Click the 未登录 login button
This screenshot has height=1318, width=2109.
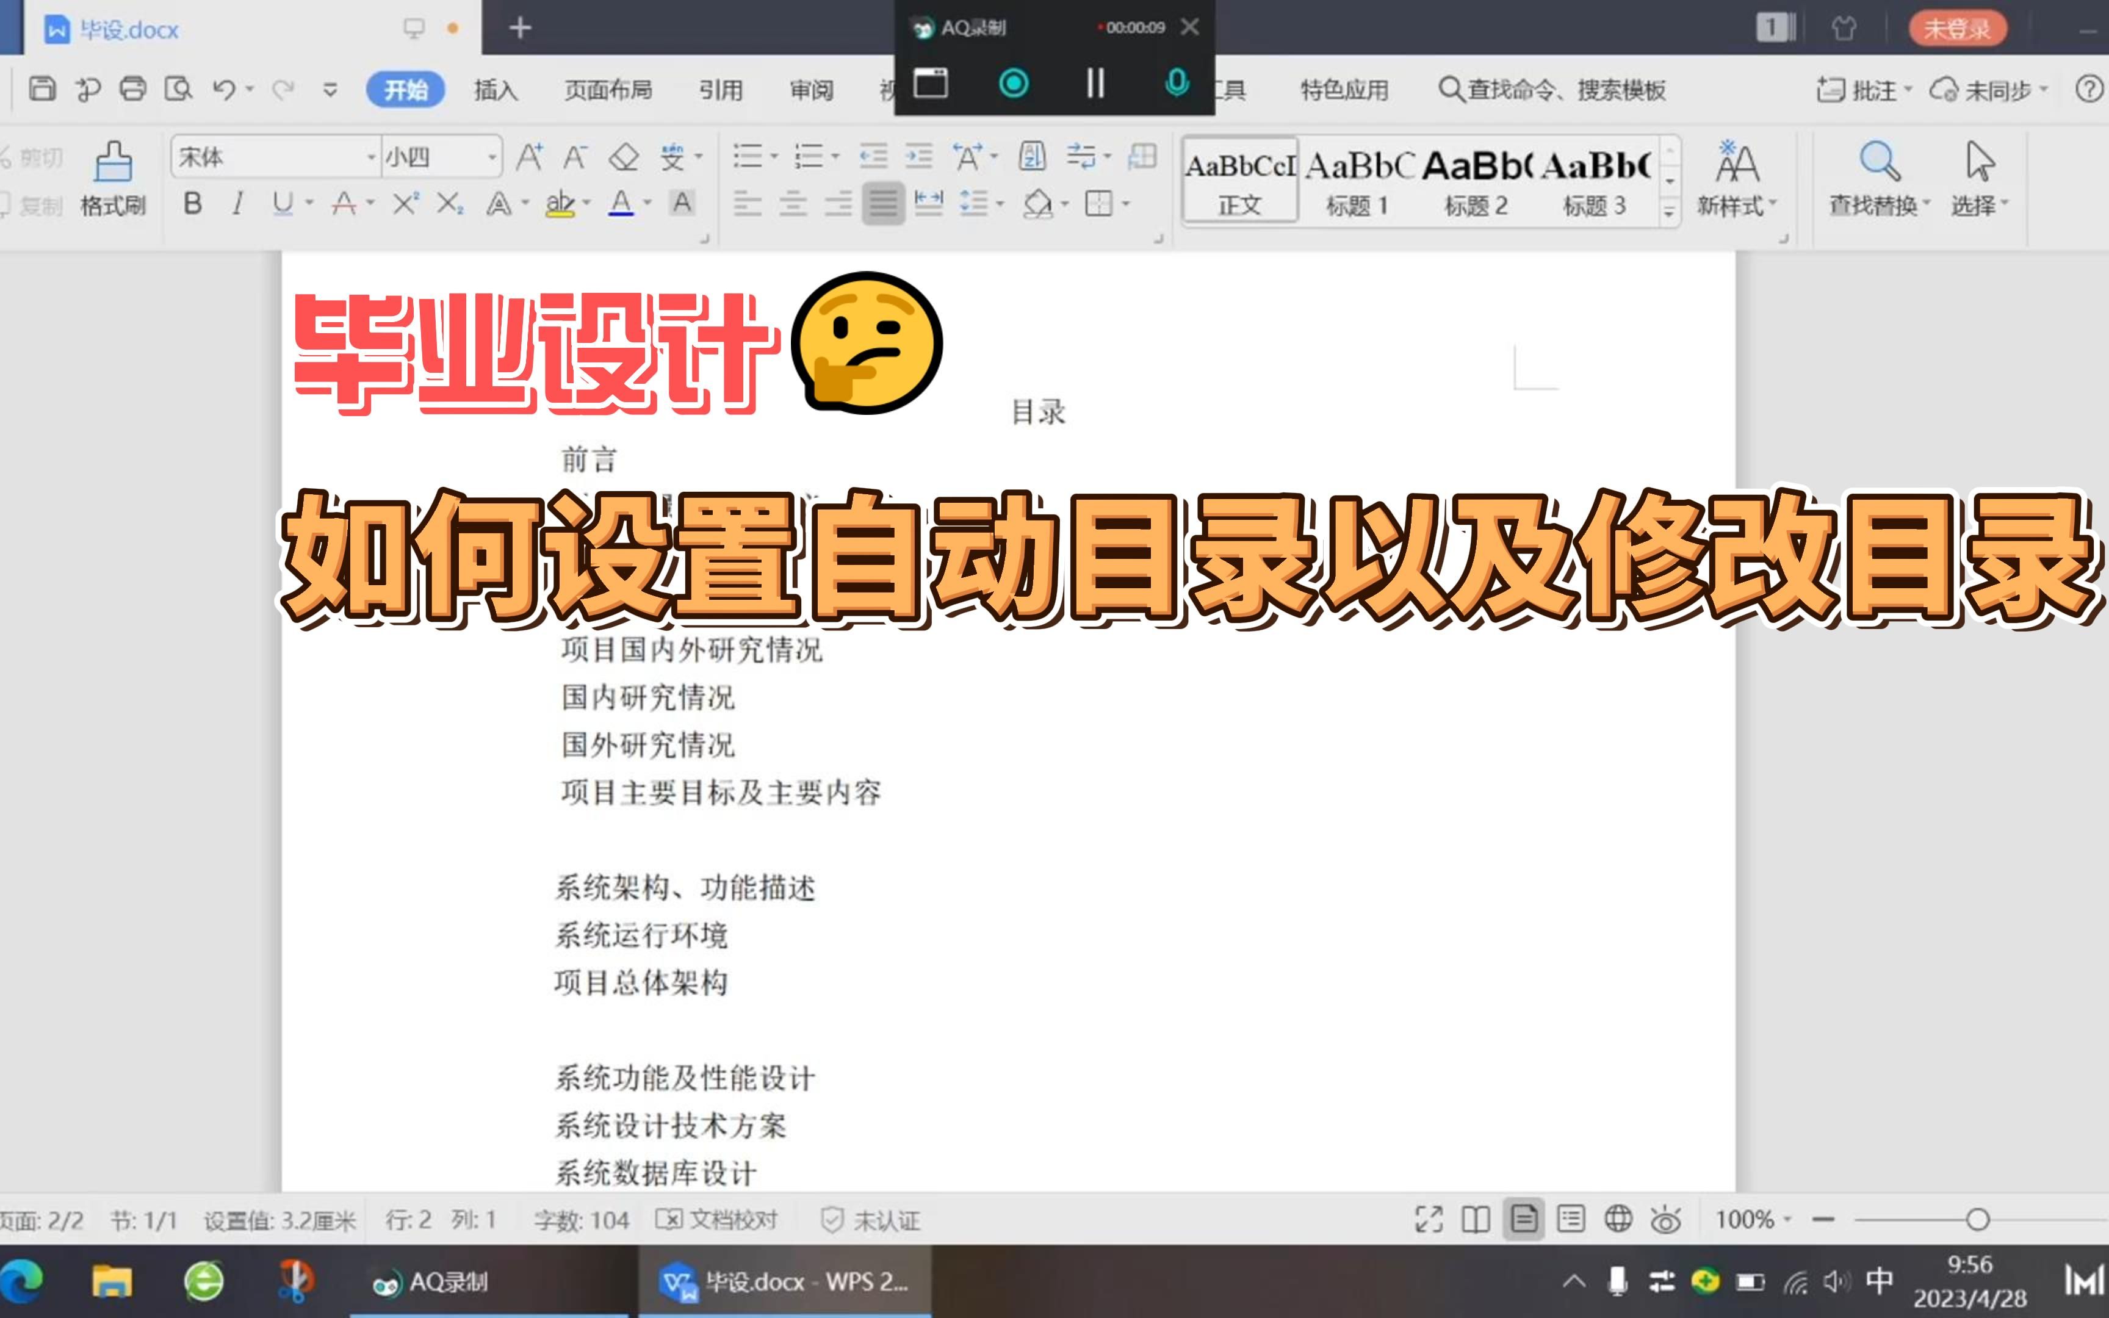click(x=1956, y=29)
